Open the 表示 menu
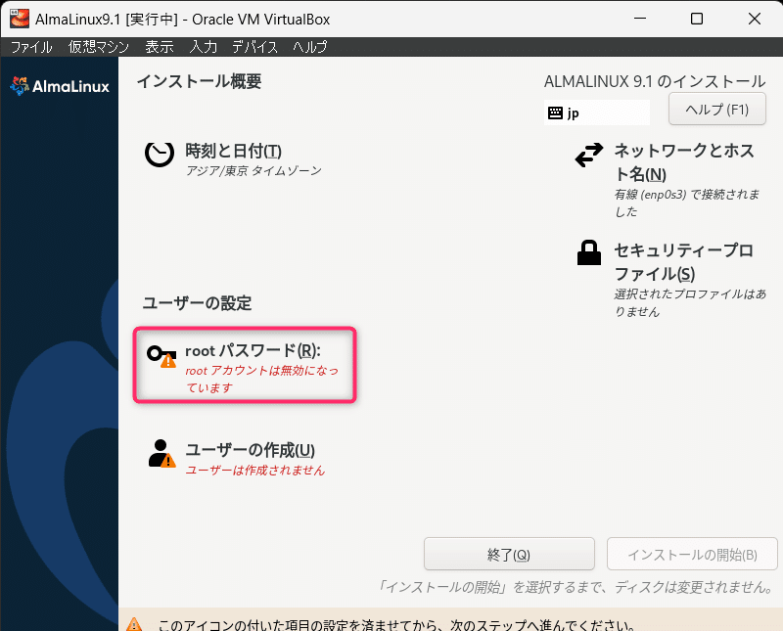The height and width of the screenshot is (631, 783). point(160,47)
